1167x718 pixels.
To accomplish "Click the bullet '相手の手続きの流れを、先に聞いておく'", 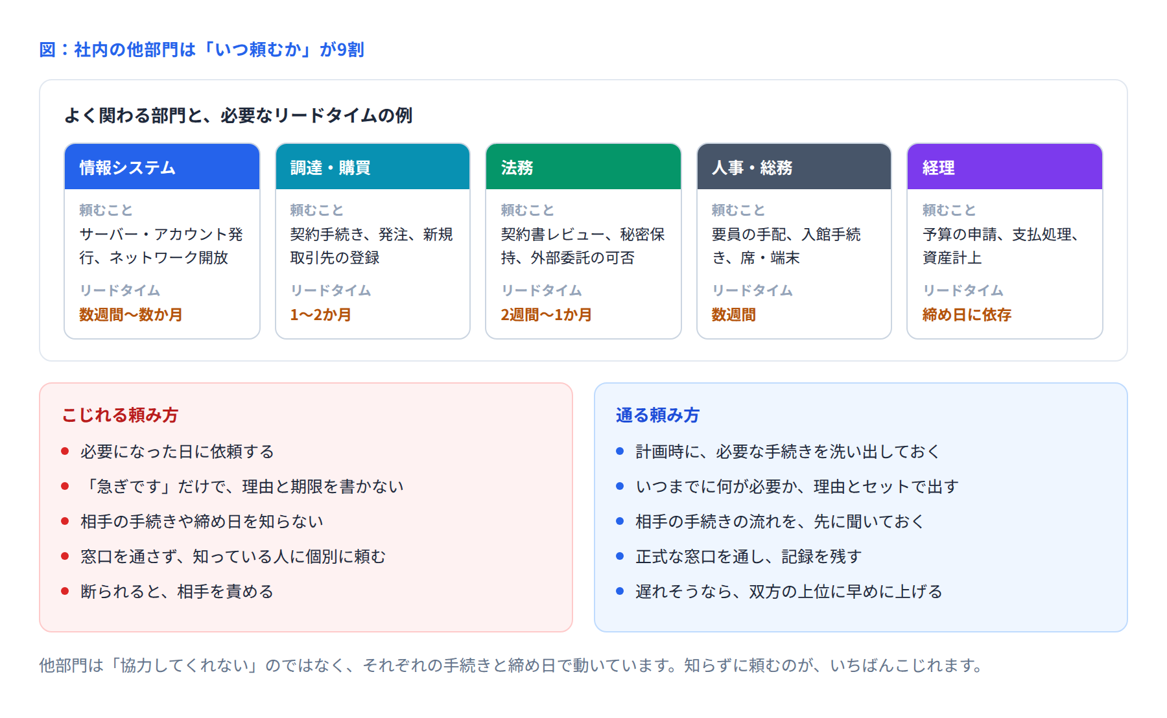I will [x=780, y=522].
